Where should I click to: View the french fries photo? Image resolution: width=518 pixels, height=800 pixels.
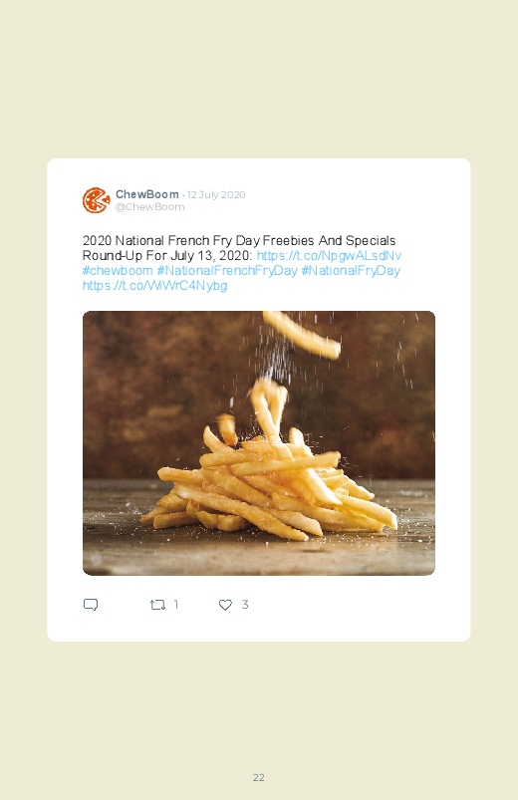(259, 443)
